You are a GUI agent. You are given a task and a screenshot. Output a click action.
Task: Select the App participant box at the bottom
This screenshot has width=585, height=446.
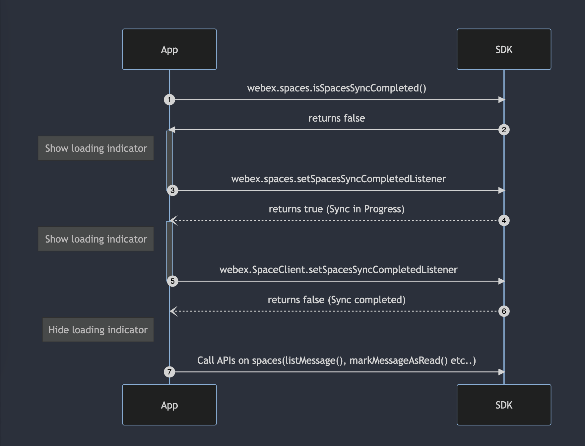coord(169,405)
